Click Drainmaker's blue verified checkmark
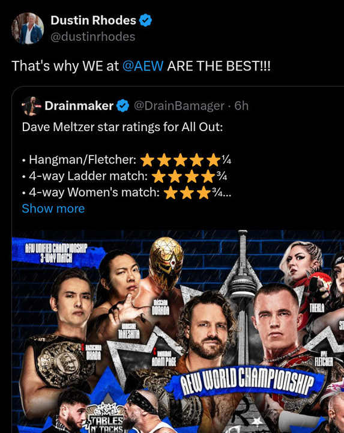This screenshot has height=433, width=344. tap(122, 106)
